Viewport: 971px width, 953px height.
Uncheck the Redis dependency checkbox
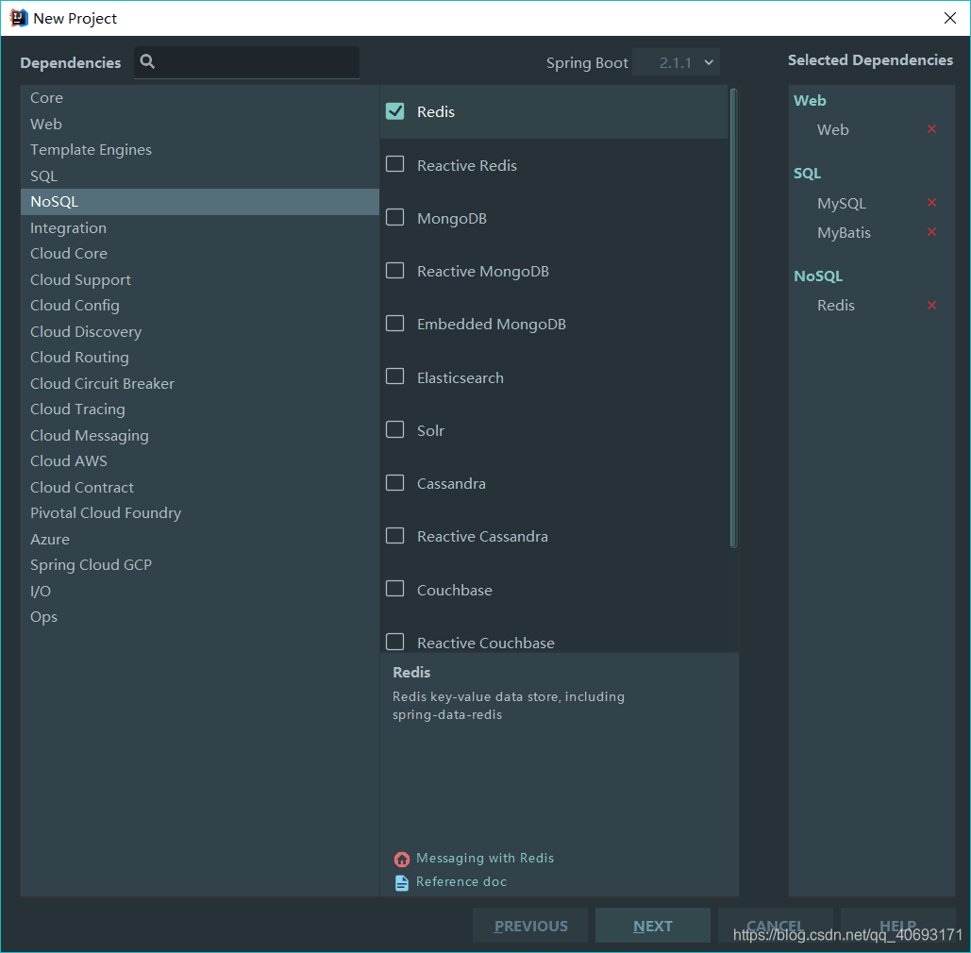coord(395,111)
